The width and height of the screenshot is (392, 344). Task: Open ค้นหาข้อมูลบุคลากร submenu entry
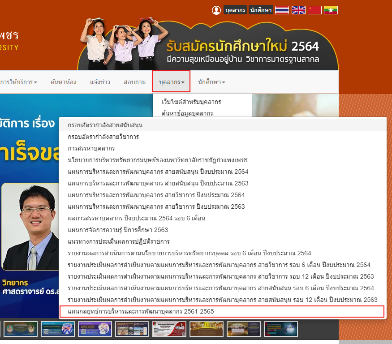point(187,113)
